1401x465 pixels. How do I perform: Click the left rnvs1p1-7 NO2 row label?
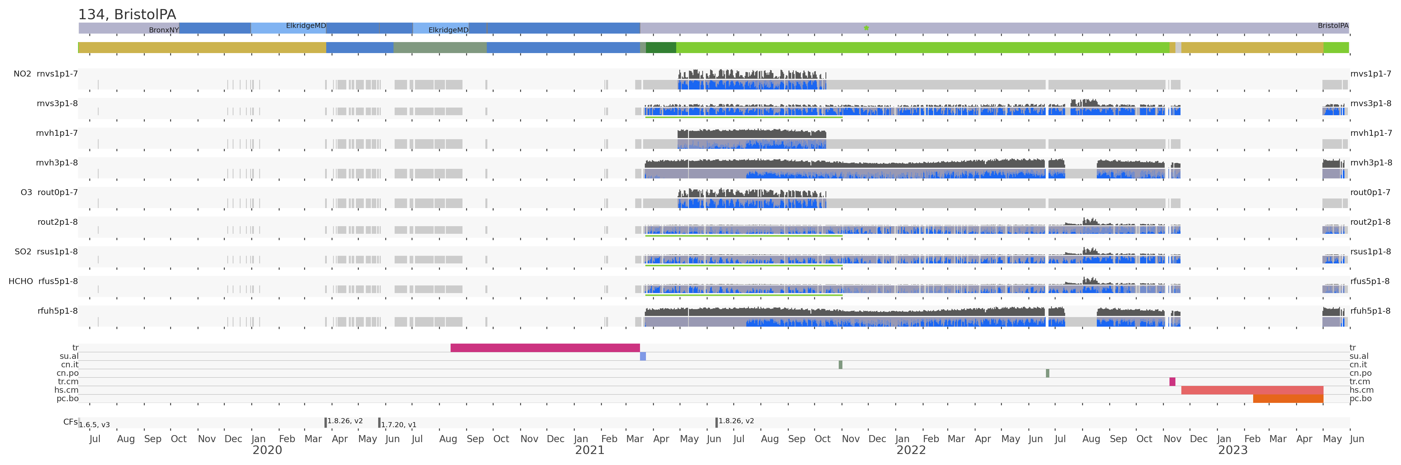click(57, 74)
